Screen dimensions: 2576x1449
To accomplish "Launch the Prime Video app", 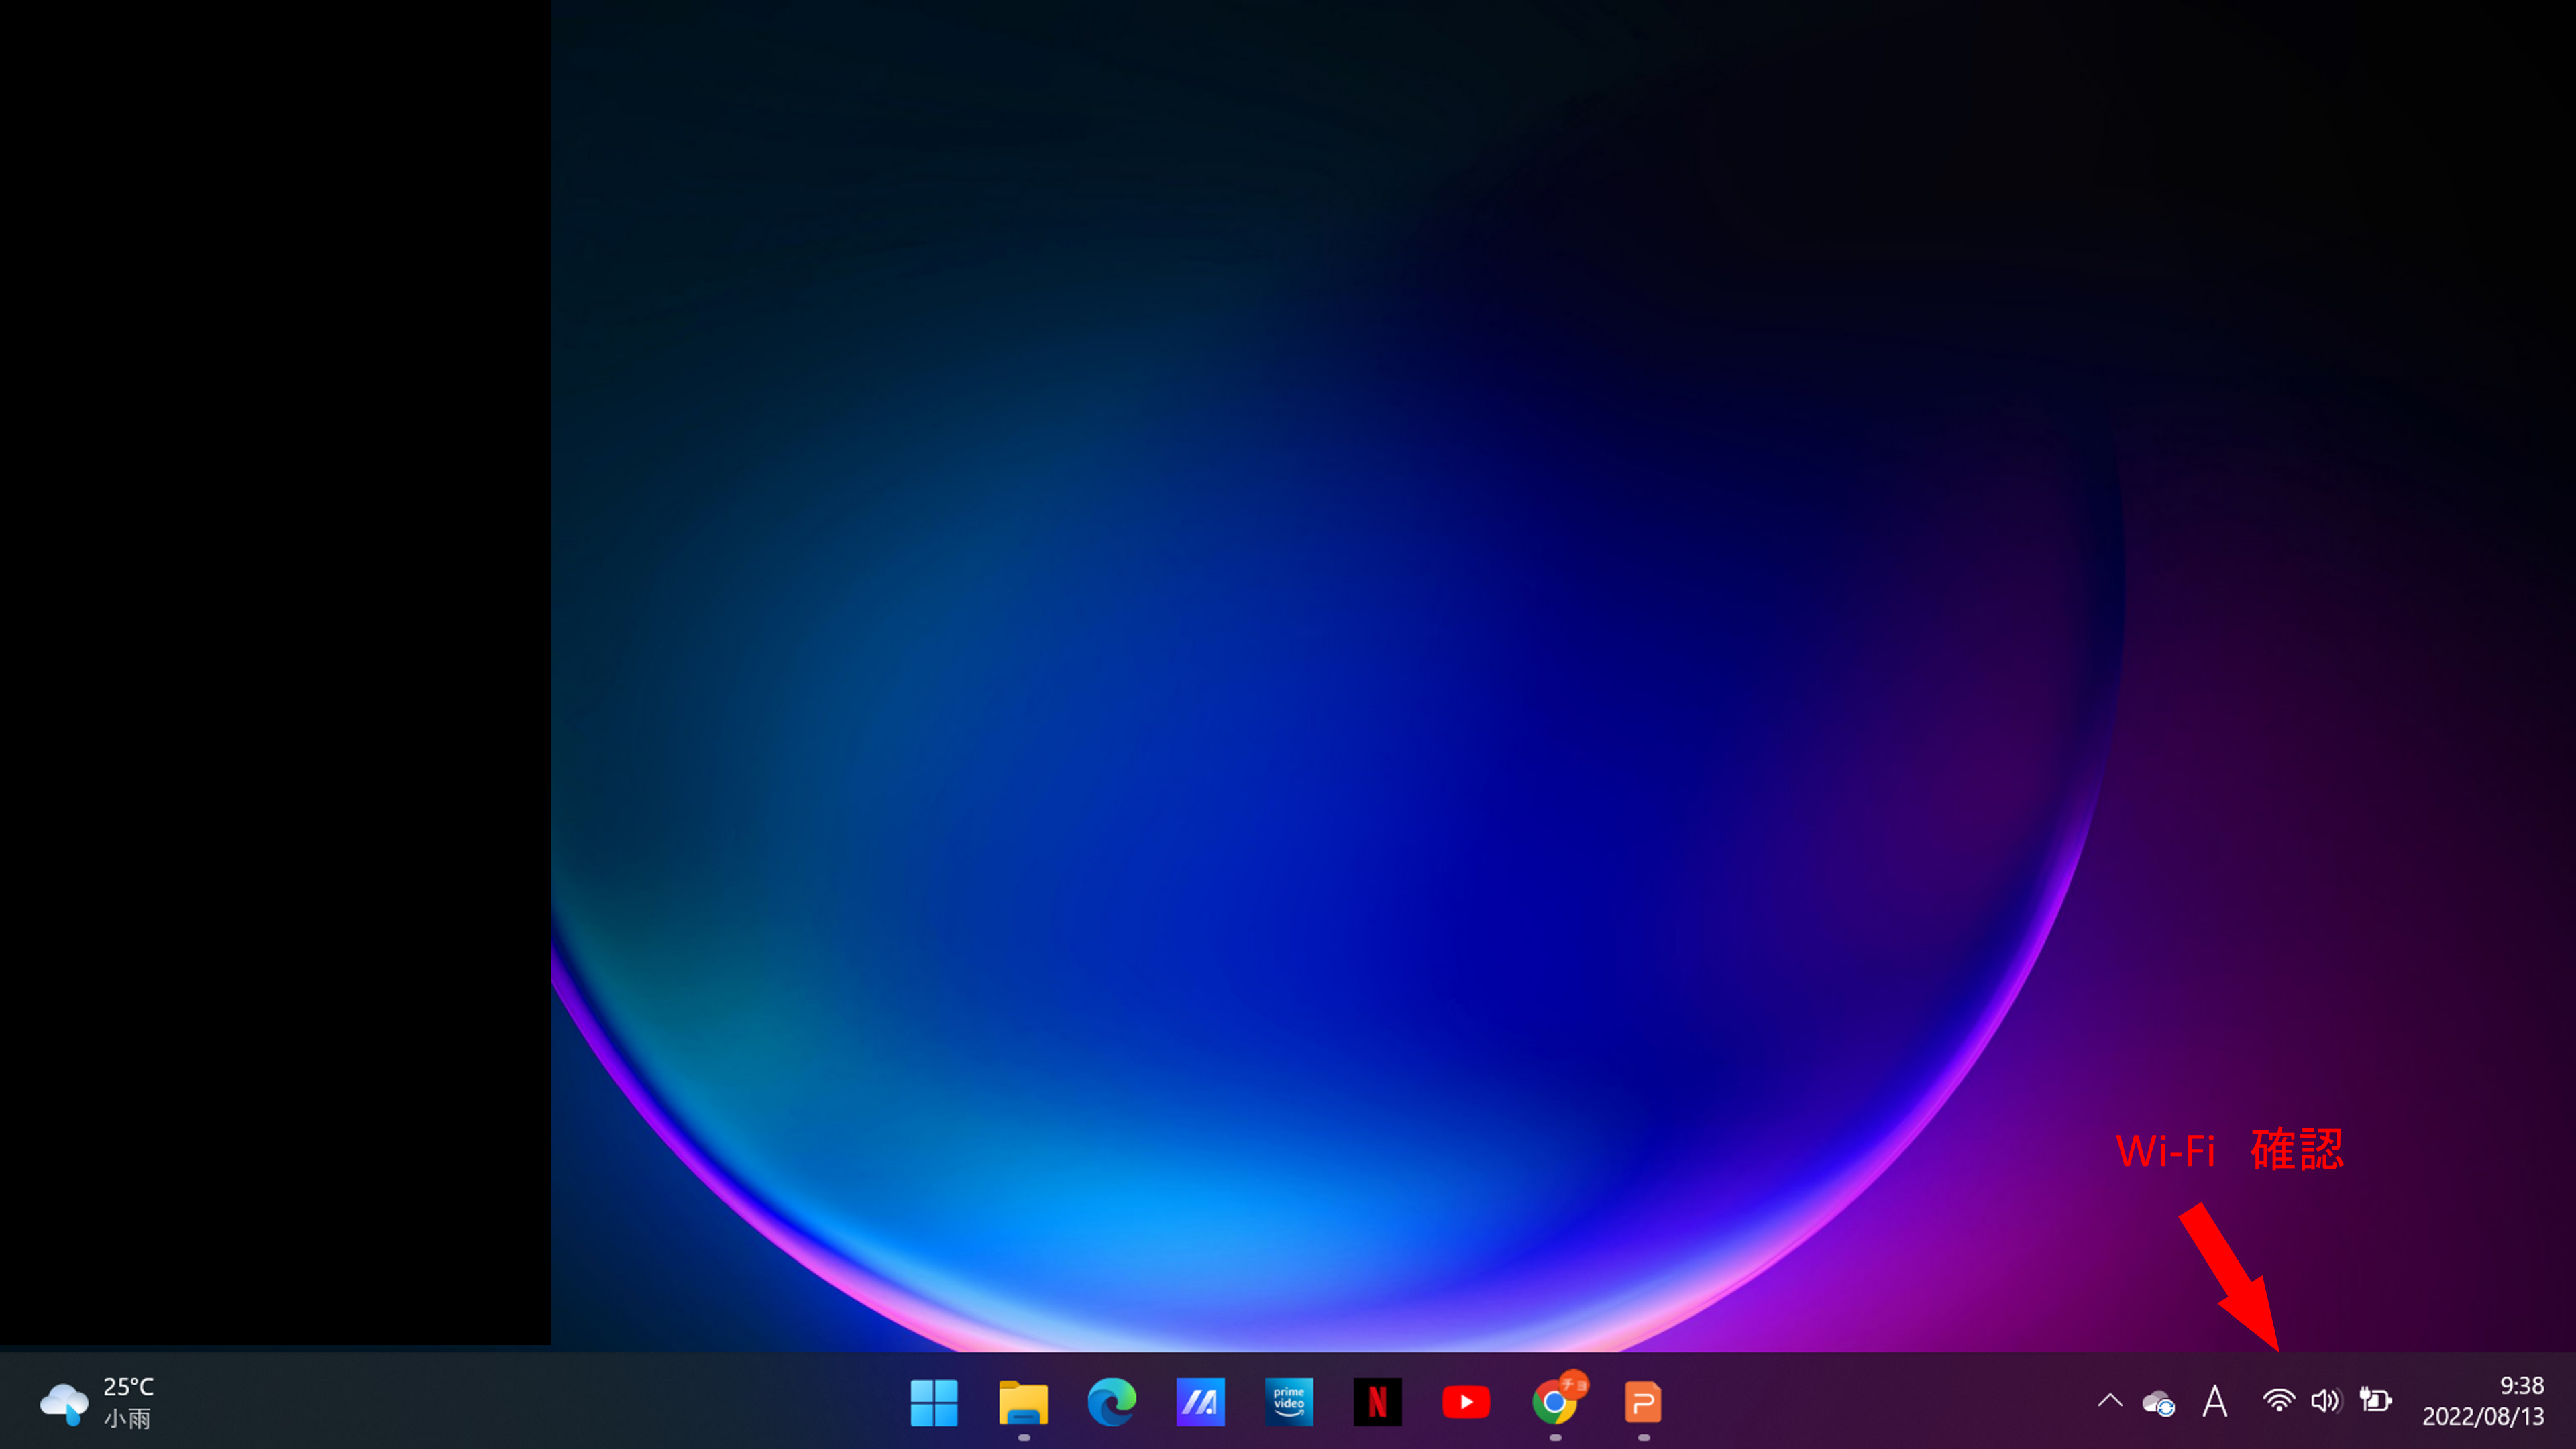I will pyautogui.click(x=1288, y=1402).
